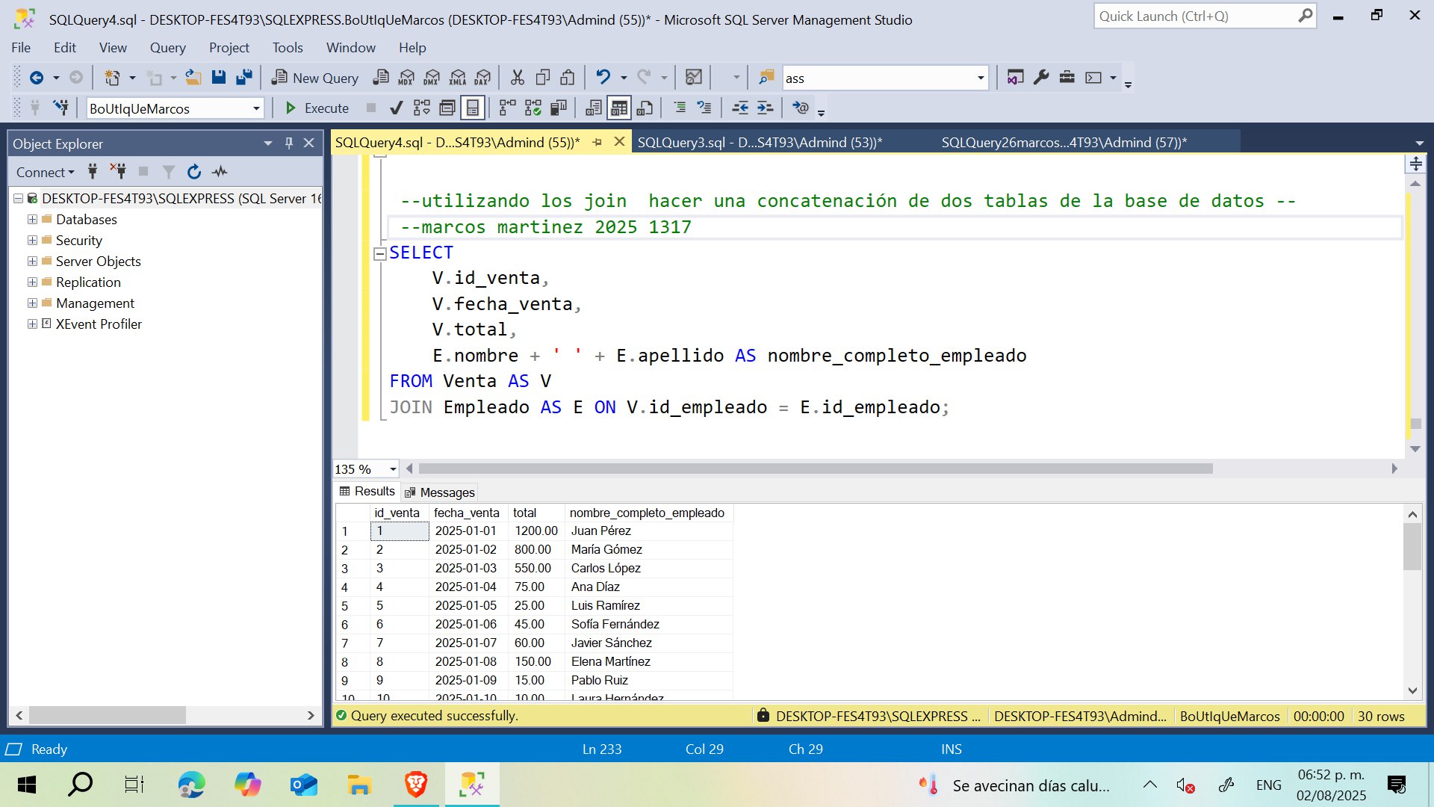Collapse the SELECT statement code block

379,253
